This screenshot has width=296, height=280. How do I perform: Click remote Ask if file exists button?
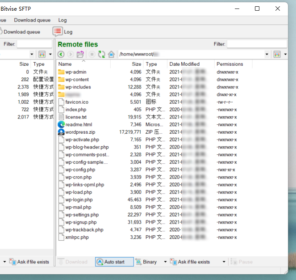coord(190,262)
